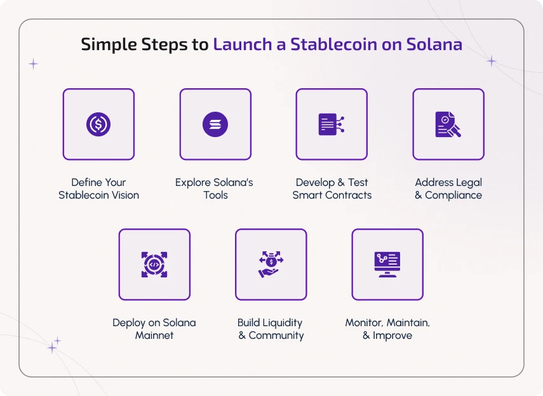The image size is (543, 396).
Task: Select the 'Build Liquidity & Community' text
Action: click(271, 329)
